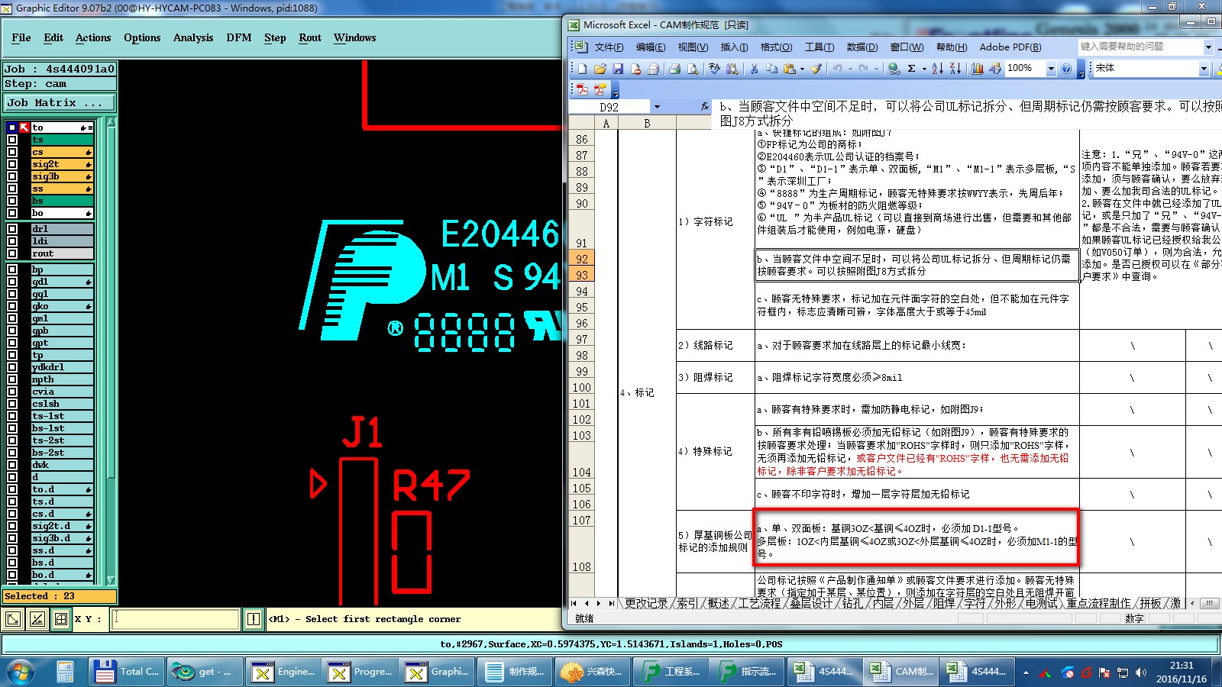This screenshot has height=687, width=1222.
Task: Click the grid snap icon beside X Y
Action: [61, 619]
